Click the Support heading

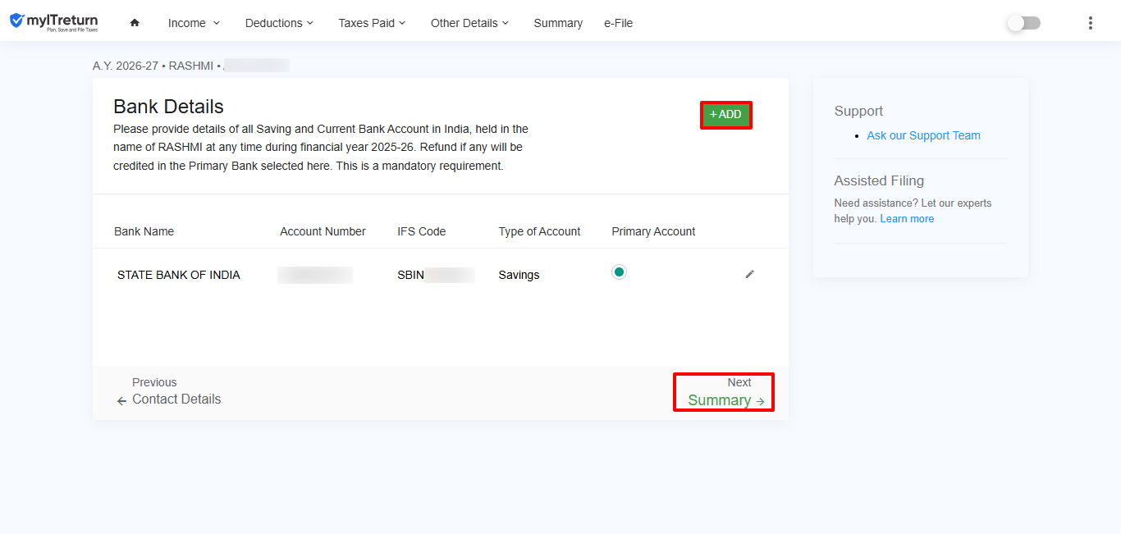pos(858,111)
